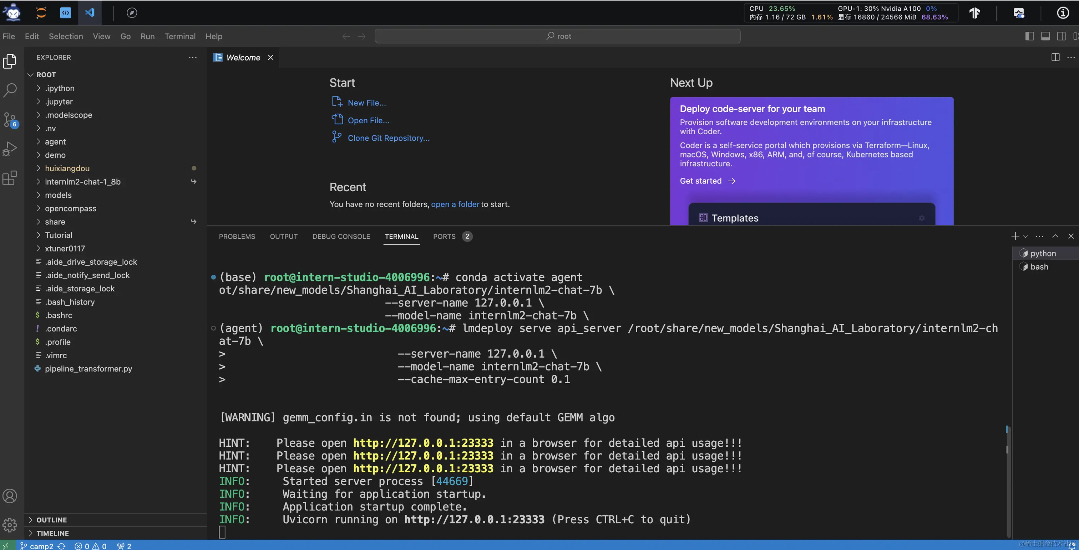The height and width of the screenshot is (550, 1079).
Task: Click the info icon in top bar
Action: (x=1063, y=12)
